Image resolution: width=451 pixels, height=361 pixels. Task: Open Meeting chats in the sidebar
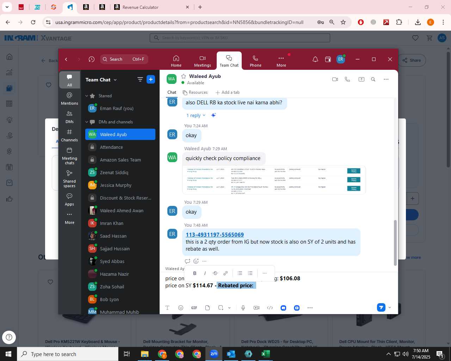[x=69, y=156]
